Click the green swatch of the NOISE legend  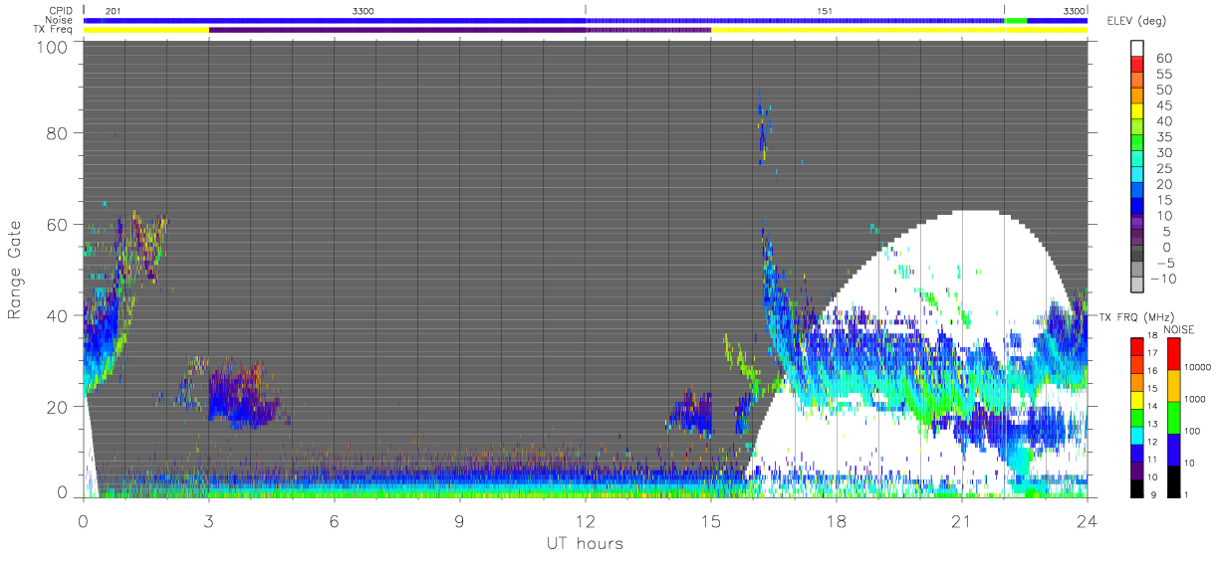click(1173, 418)
